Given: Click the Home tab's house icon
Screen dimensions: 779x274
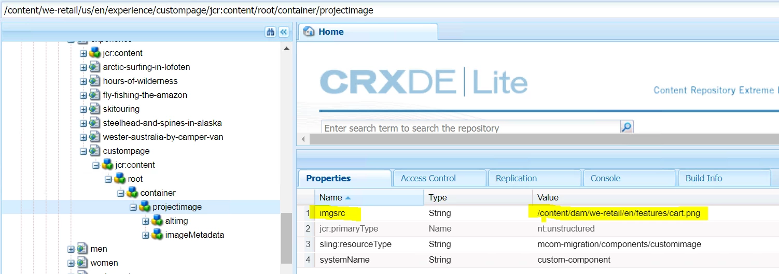Looking at the screenshot, I should click(310, 32).
